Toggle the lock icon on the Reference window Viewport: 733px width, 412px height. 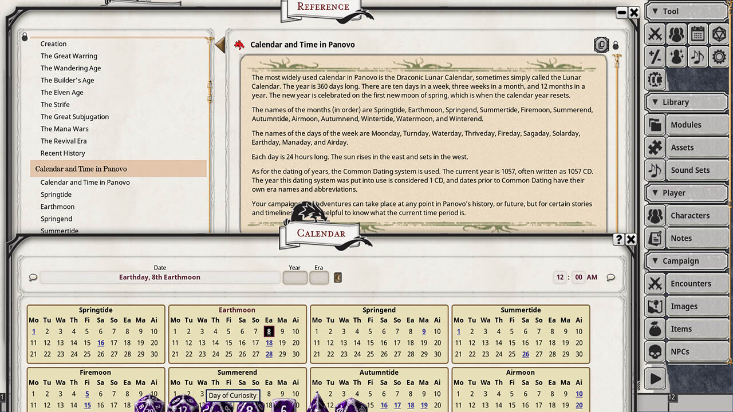point(616,45)
